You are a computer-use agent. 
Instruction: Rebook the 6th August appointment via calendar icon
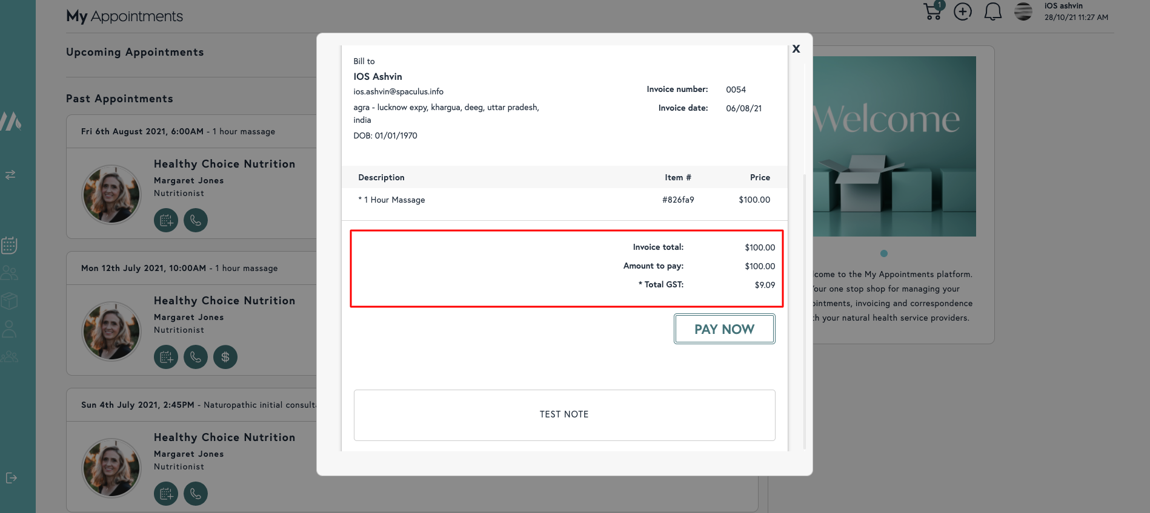click(166, 220)
